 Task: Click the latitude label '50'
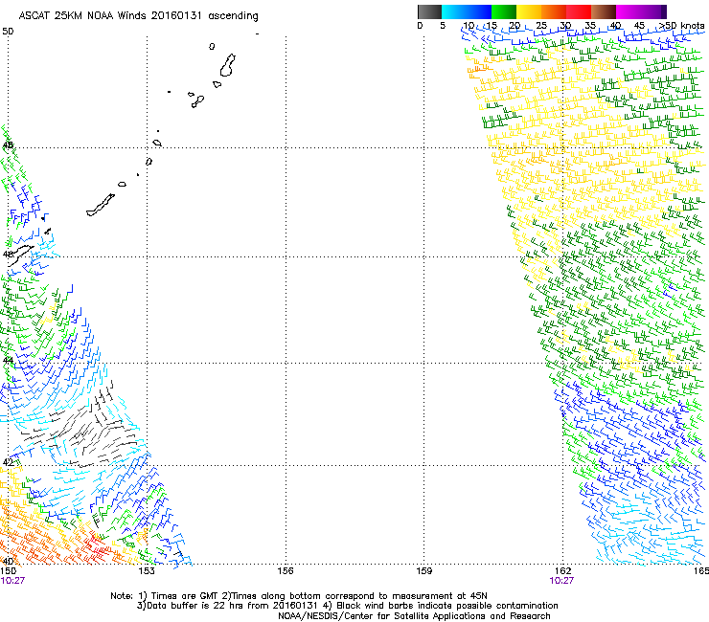[x=8, y=32]
